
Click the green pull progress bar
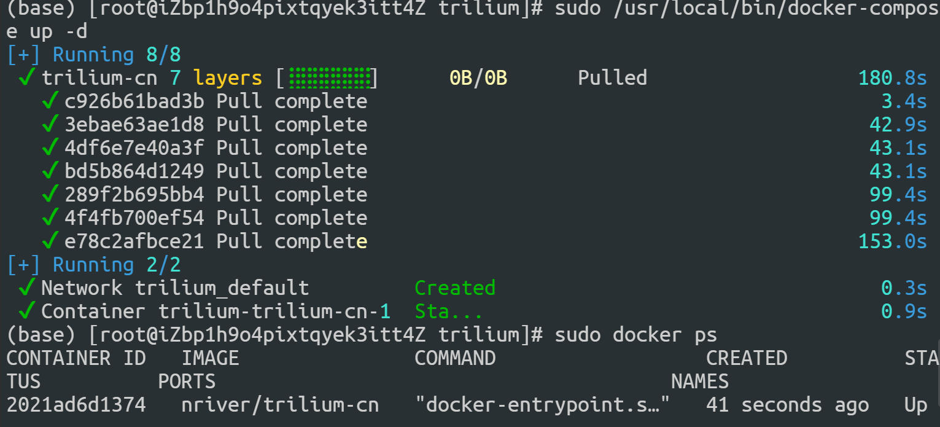pos(330,78)
